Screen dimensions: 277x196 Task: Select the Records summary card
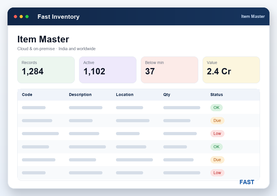coord(46,70)
